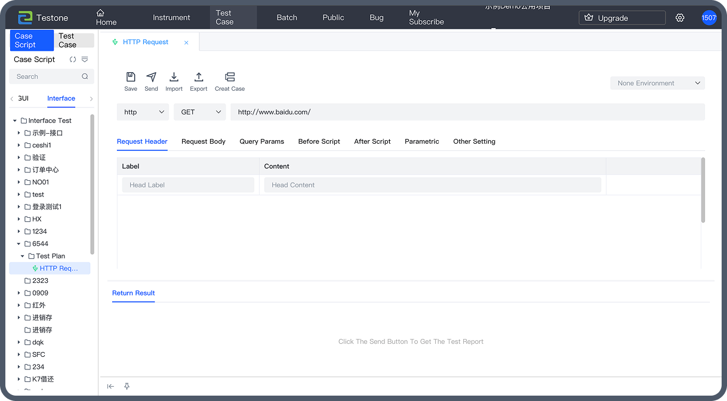Switch to the Test Case button
Viewport: 727px width, 401px height.
[75, 41]
